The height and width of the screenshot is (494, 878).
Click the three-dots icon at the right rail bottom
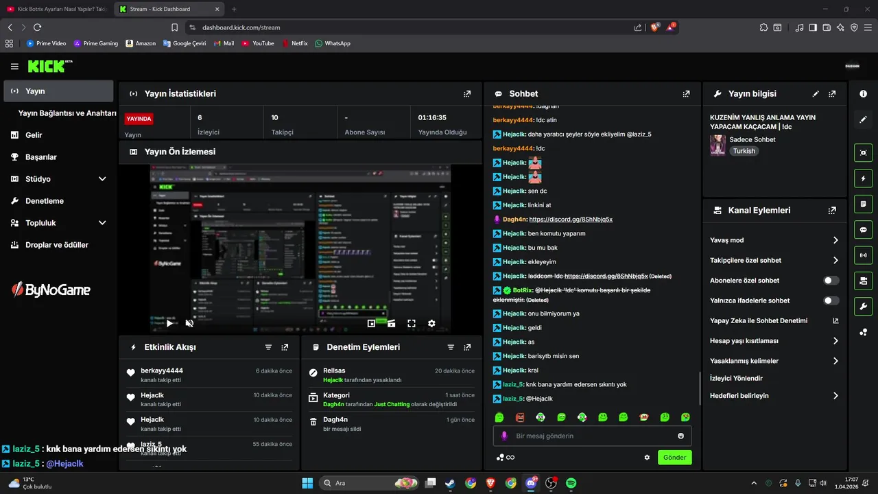pyautogui.click(x=863, y=332)
